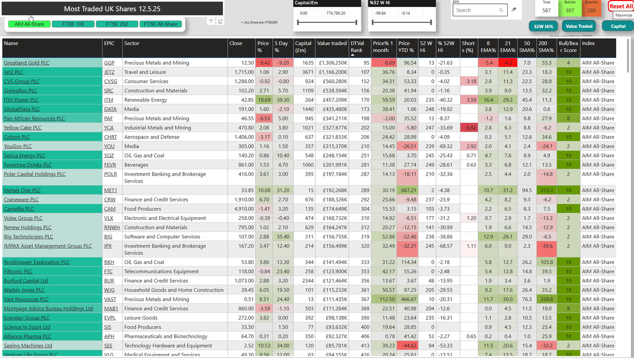634x359 pixels.
Task: Click the 52W Hi% button
Action: (x=543, y=26)
